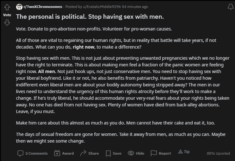Image resolution: width=235 pixels, height=161 pixels.
Task: Open the r/TwoXChromosomes subreddit link
Action: [x=43, y=7]
